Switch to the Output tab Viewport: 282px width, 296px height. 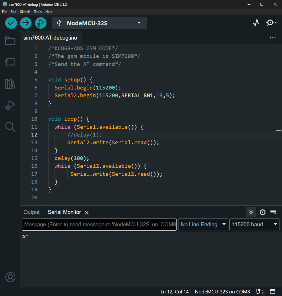pos(32,212)
